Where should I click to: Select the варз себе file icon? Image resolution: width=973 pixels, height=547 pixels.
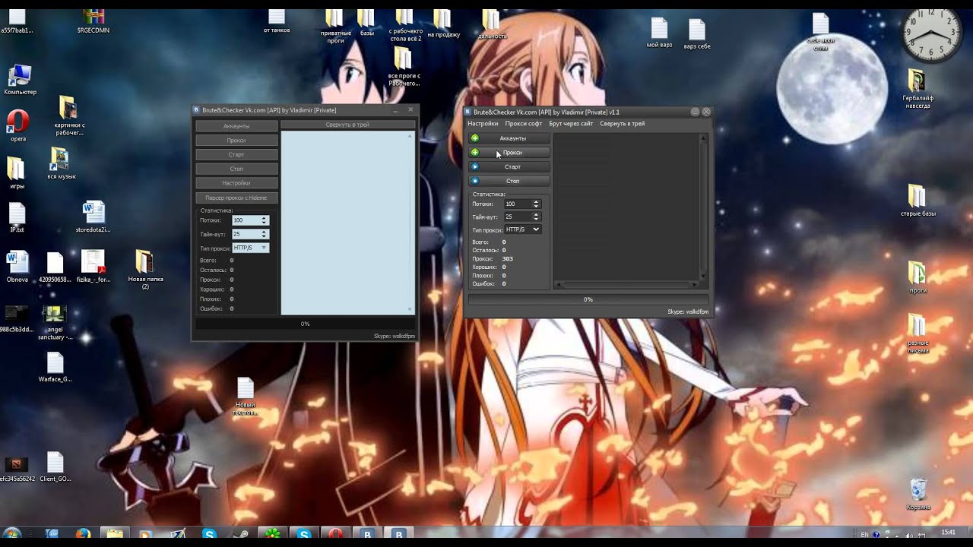coord(696,34)
